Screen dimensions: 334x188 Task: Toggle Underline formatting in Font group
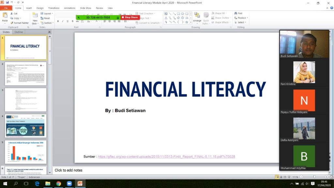pyautogui.click(x=68, y=21)
